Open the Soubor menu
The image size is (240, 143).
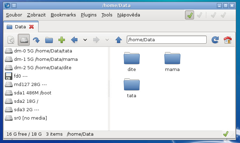14,15
